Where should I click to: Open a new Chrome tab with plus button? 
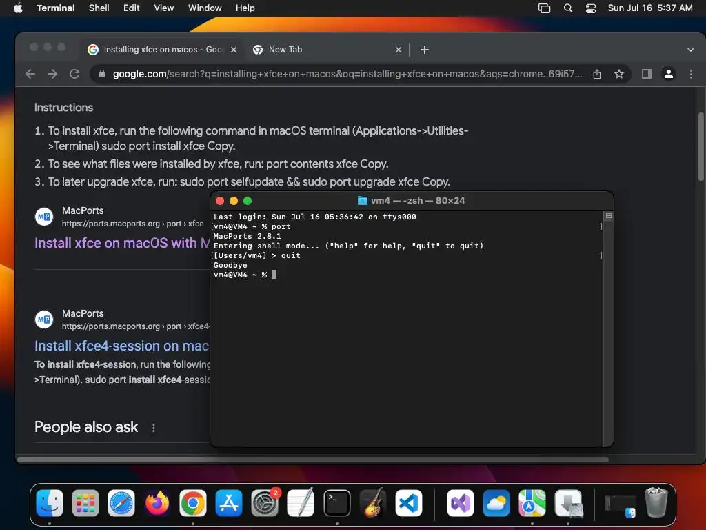(425, 50)
